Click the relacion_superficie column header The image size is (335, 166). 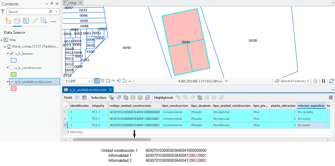(x=311, y=106)
